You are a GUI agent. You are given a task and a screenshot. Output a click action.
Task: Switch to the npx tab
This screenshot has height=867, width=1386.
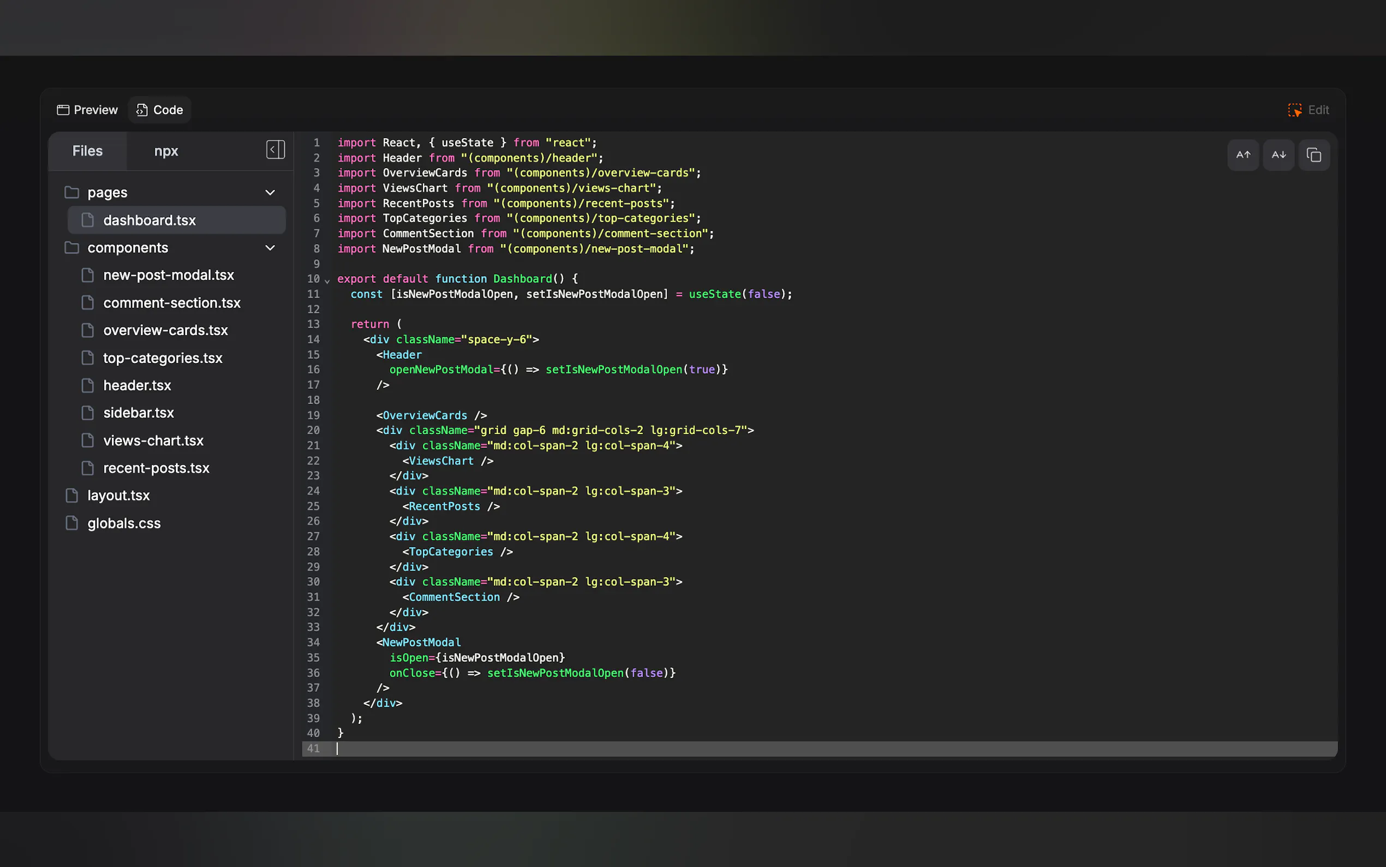click(166, 151)
